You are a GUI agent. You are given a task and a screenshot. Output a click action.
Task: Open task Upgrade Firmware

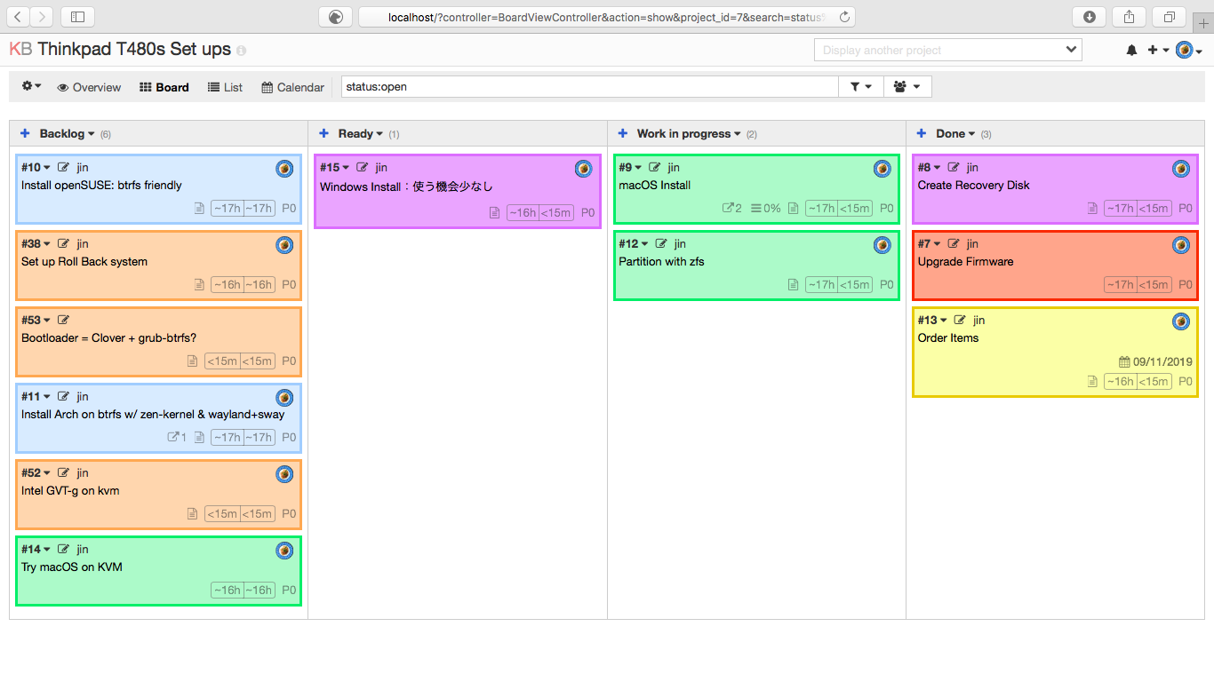[x=965, y=261]
